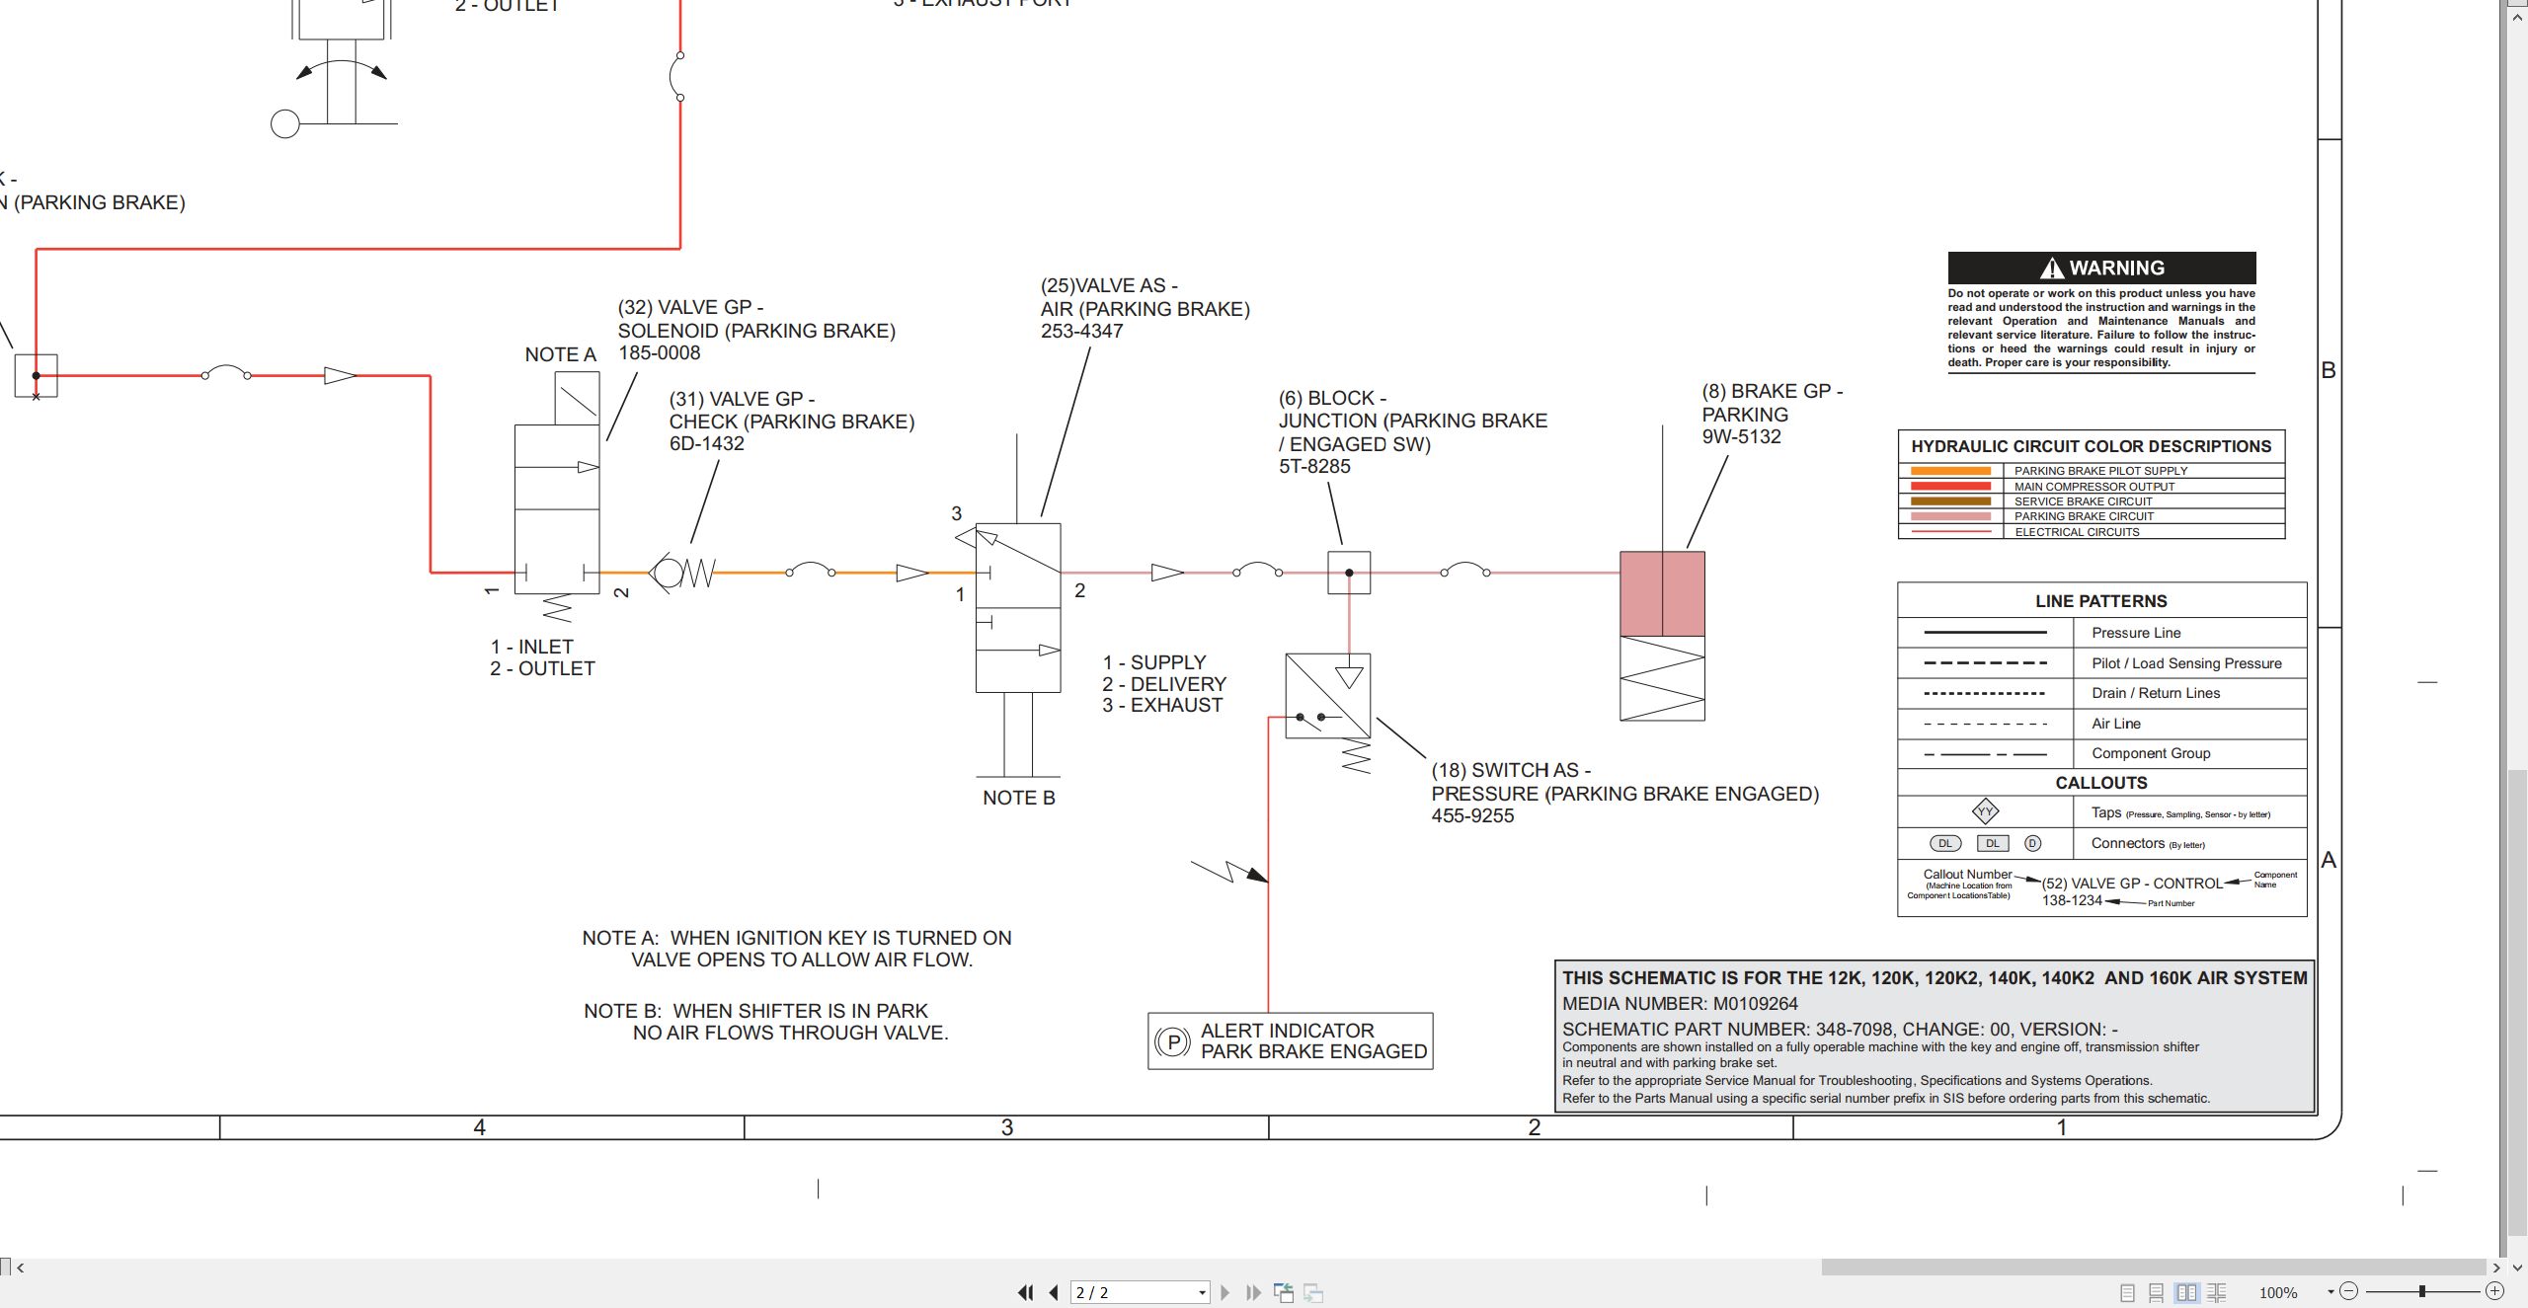The height and width of the screenshot is (1308, 2528).
Task: Click the part number 9W-5132
Action: coord(1741,436)
